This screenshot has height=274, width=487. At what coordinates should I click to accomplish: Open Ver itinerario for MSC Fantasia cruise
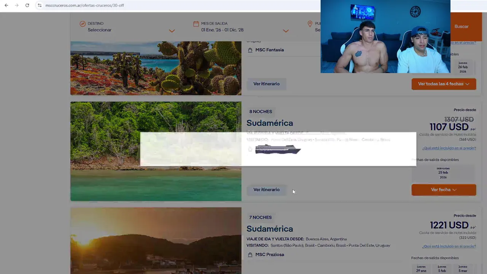pyautogui.click(x=266, y=84)
